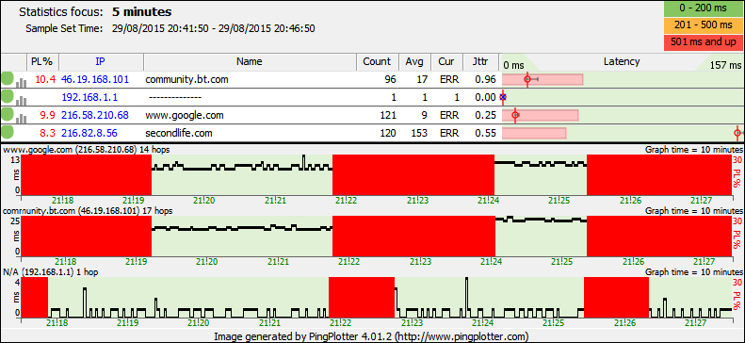Select the community.bt.com name cell

click(187, 79)
